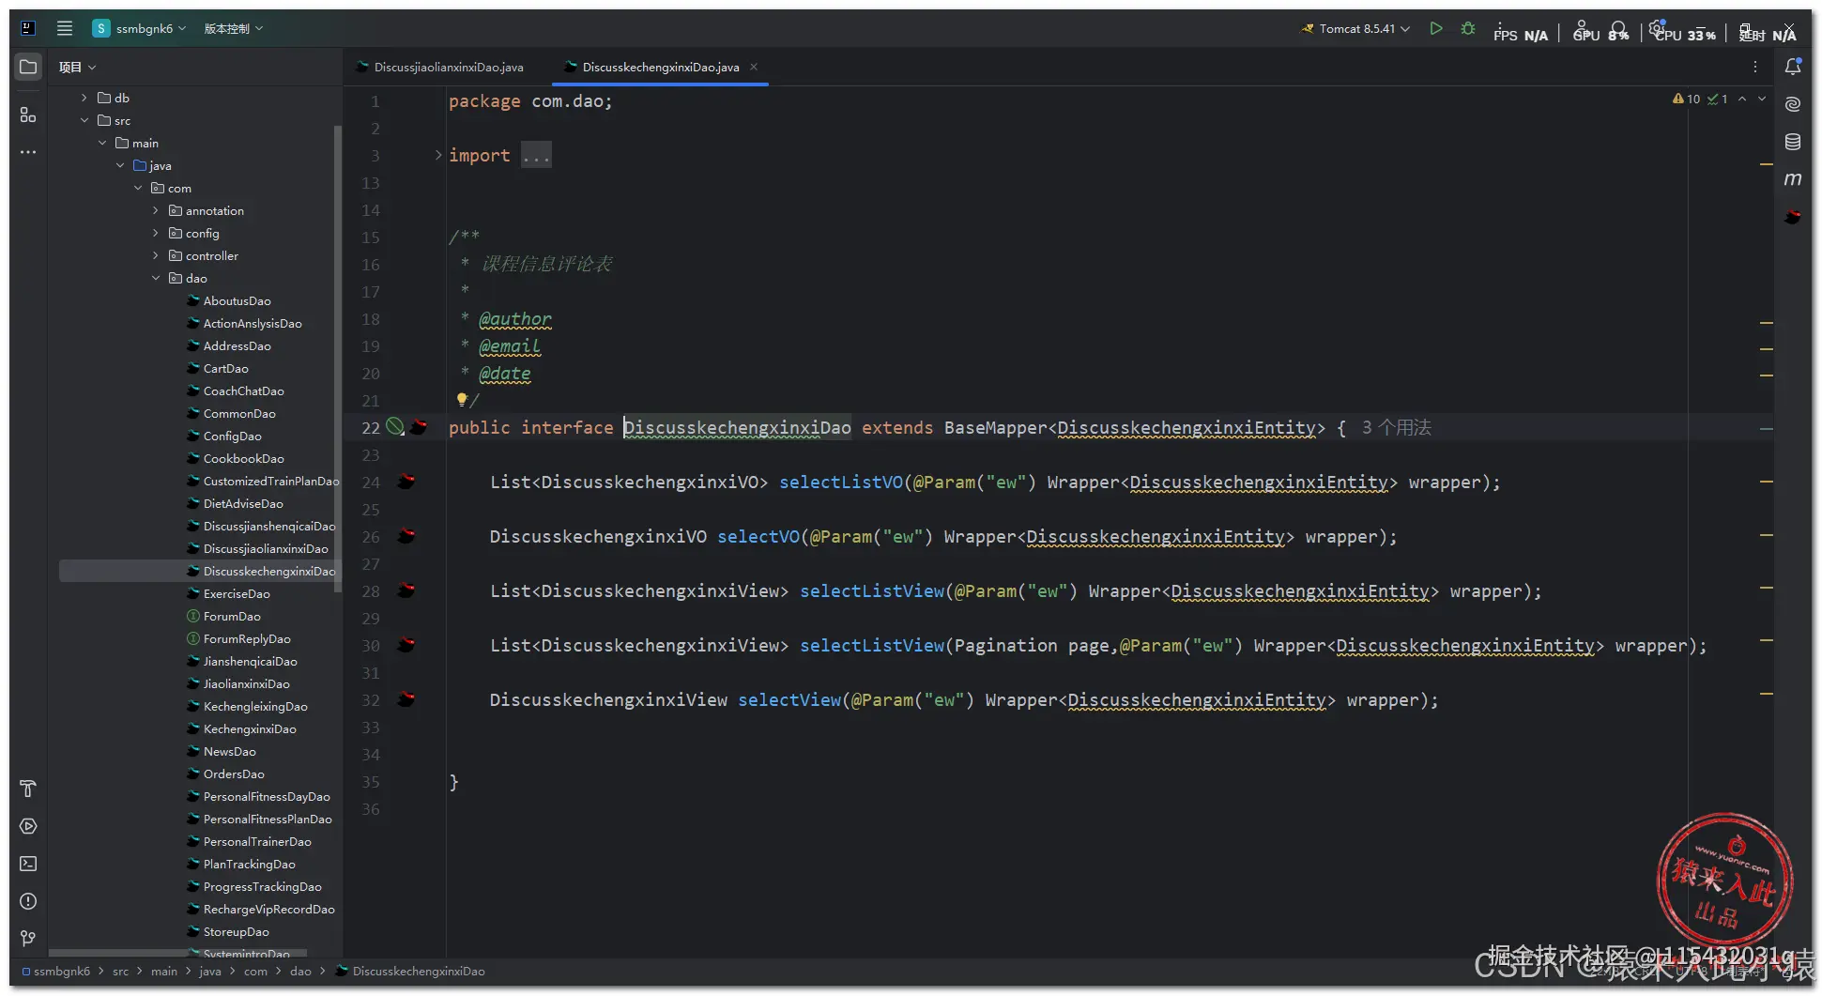Toggle the Project tool window folder icon
Viewport: 1822px width, 996px height.
coord(28,67)
